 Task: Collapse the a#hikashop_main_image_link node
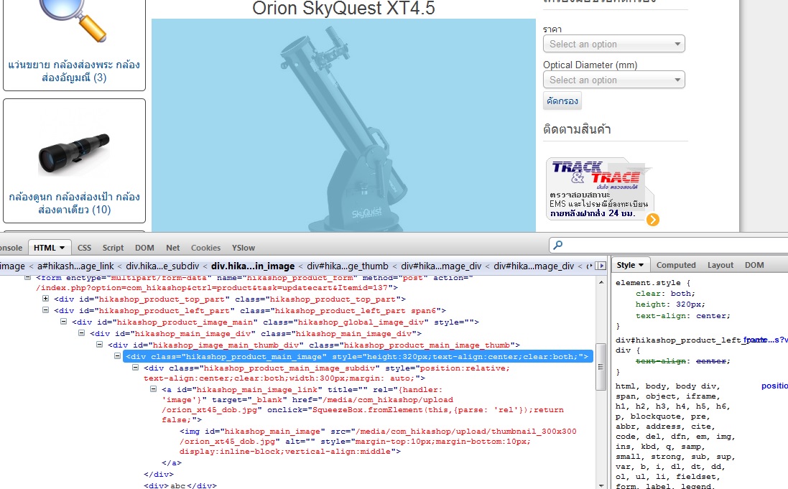pyautogui.click(x=154, y=389)
